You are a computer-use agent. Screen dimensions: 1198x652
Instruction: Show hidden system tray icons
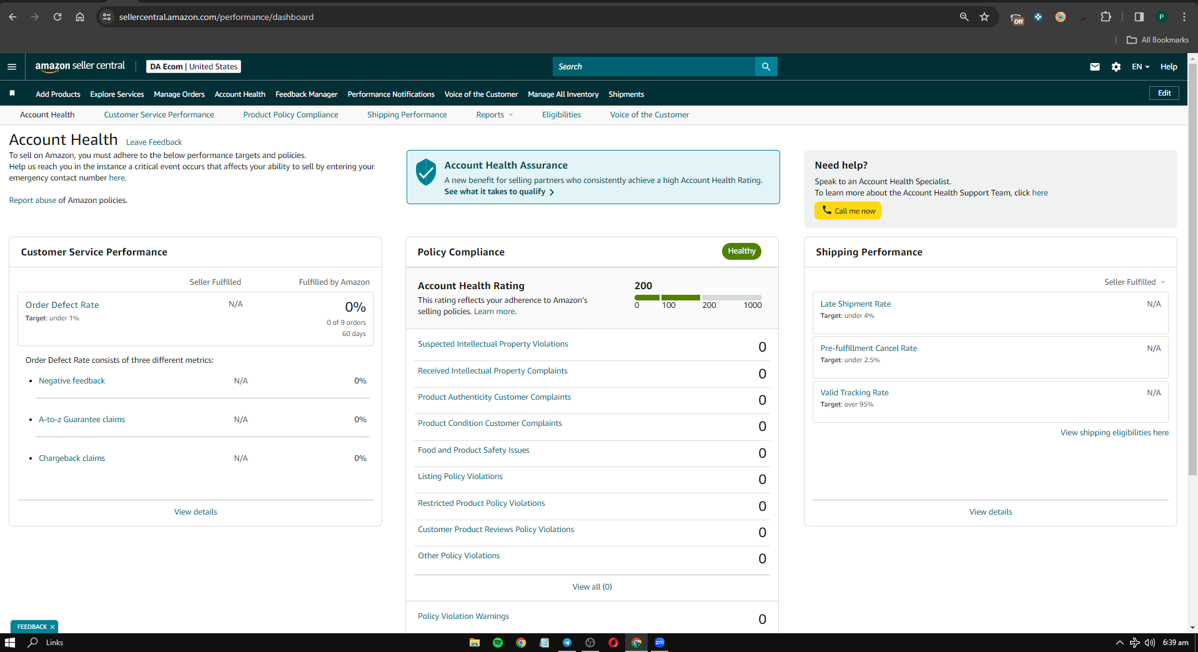1119,643
